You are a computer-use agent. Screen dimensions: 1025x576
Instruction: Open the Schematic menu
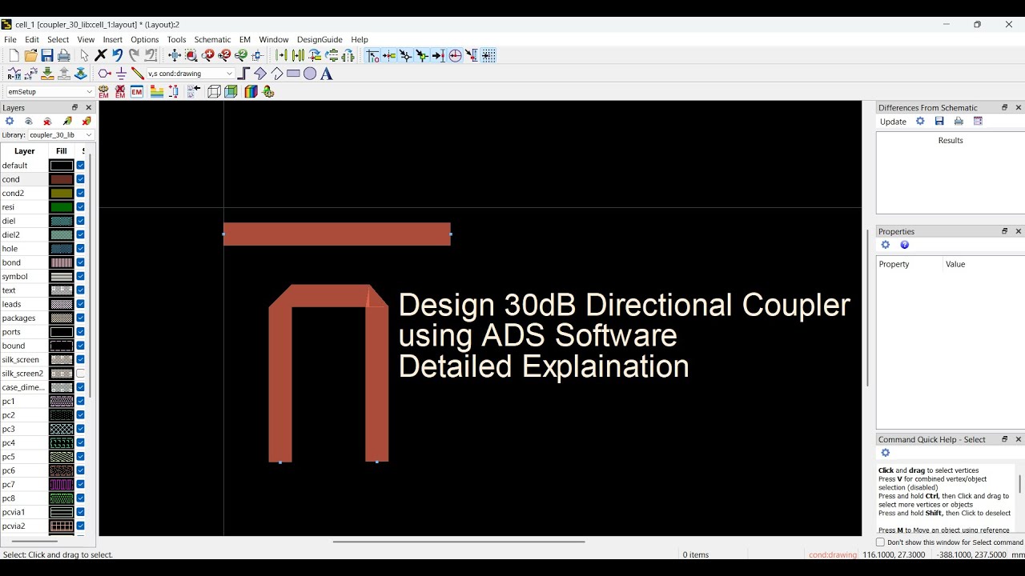tap(212, 39)
